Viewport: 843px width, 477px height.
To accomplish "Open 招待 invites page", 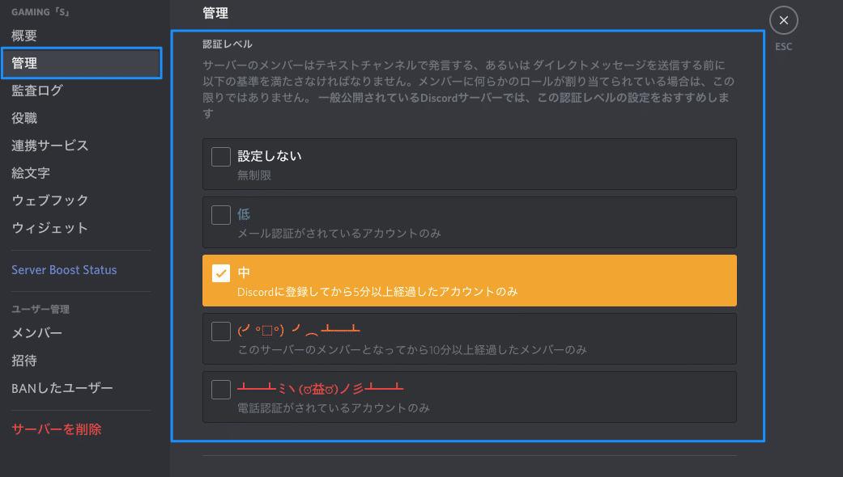I will [x=24, y=361].
